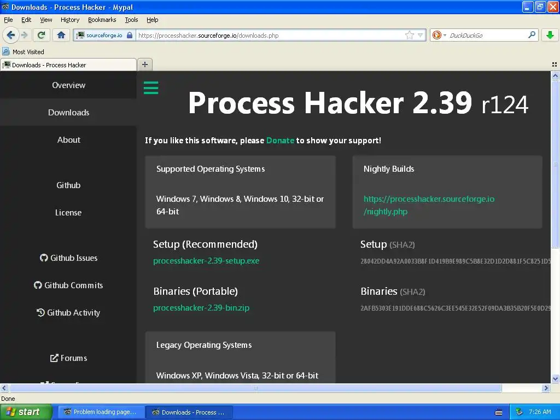Open the nightly builds URL link
560x420 pixels.
429,205
